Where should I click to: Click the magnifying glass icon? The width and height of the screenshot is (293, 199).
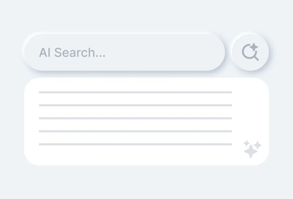(250, 52)
